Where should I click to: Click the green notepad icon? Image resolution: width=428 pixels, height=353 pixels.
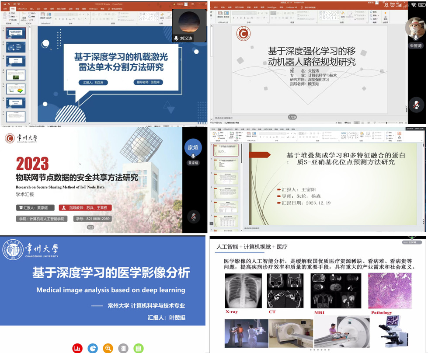pyautogui.click(x=139, y=348)
